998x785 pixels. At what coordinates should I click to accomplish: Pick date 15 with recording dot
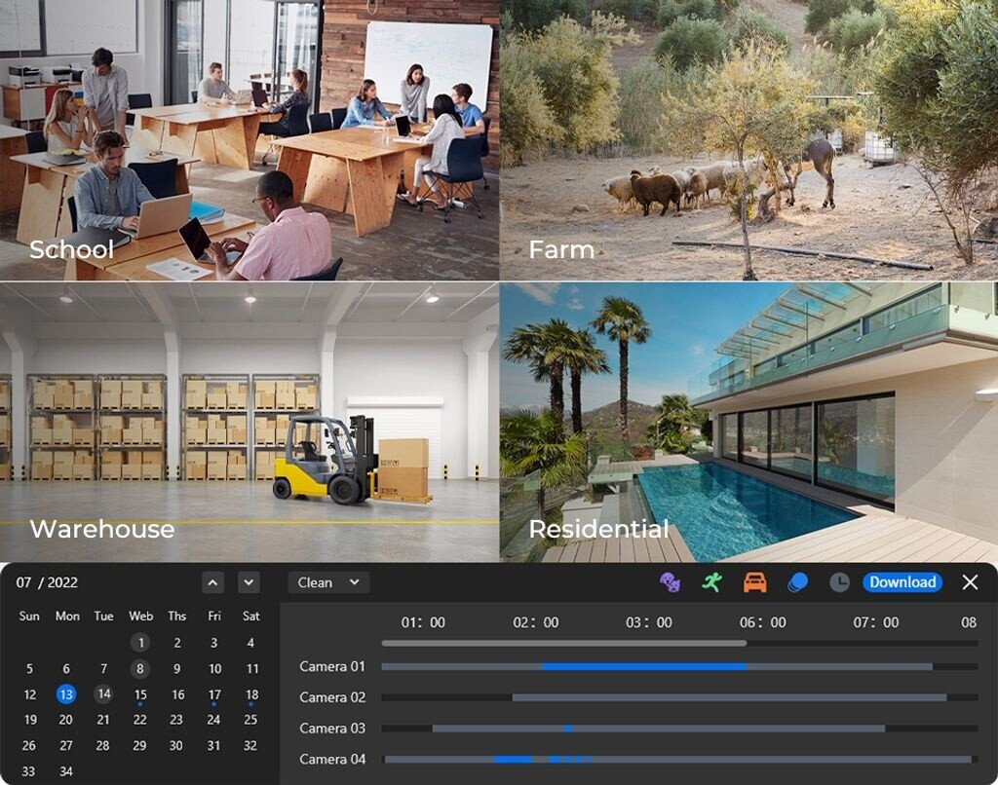click(140, 694)
